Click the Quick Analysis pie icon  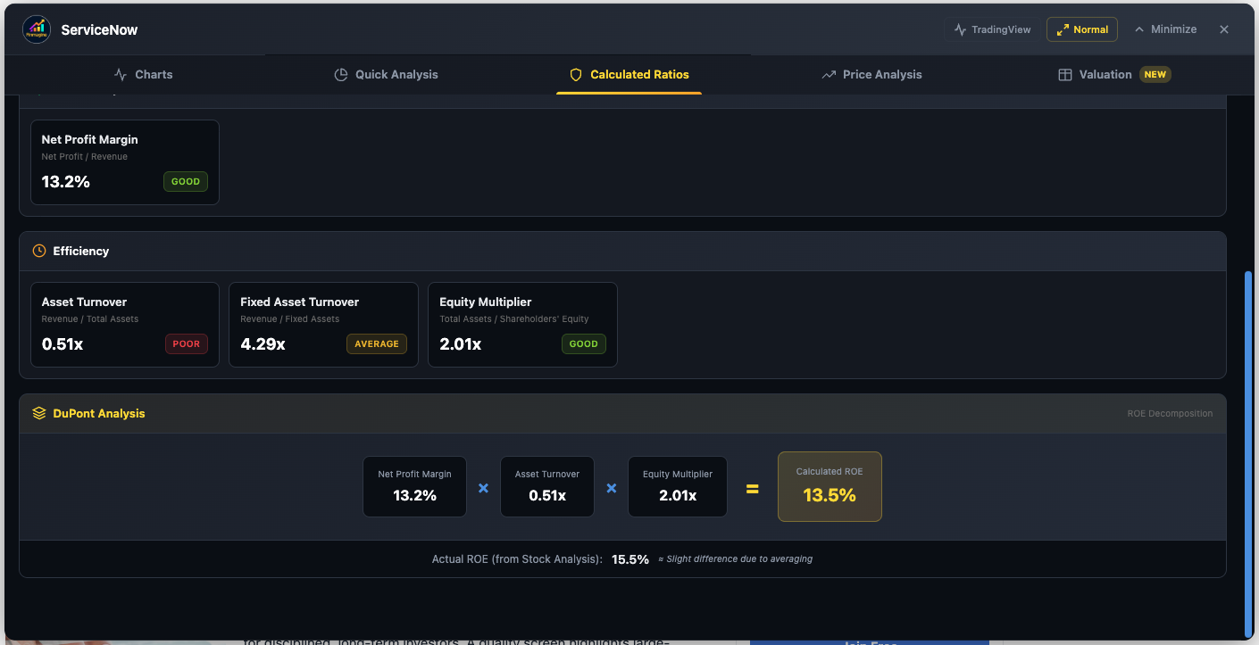tap(340, 75)
